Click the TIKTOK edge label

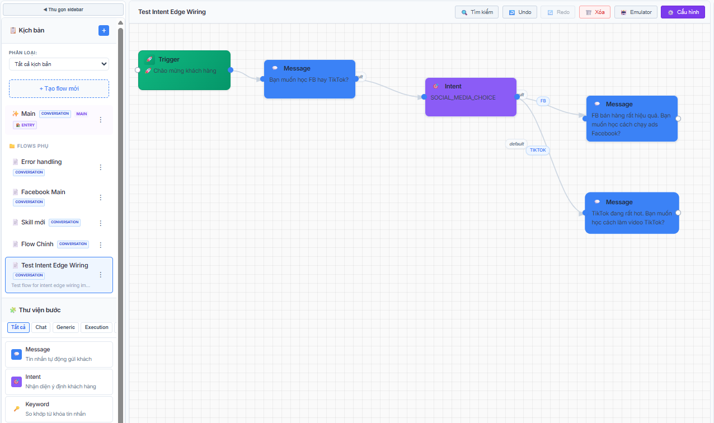click(538, 150)
